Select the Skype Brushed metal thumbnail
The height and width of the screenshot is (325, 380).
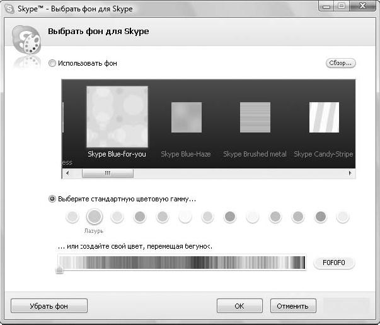(255, 117)
